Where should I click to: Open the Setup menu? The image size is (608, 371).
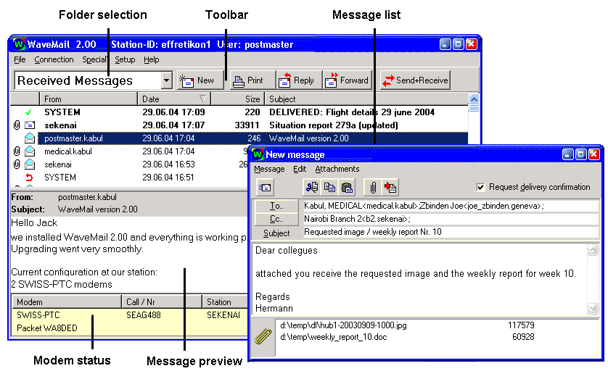(x=125, y=59)
